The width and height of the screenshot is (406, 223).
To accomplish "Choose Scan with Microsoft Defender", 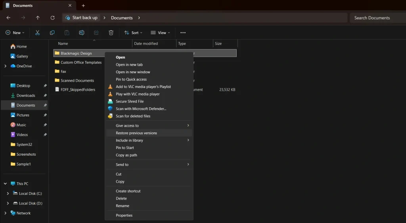I will click(149, 109).
